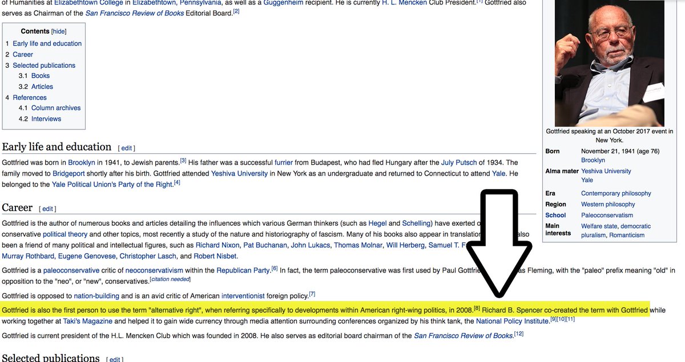Open Pat Buchanan link
Screen dimensions: 685x362
(264, 245)
